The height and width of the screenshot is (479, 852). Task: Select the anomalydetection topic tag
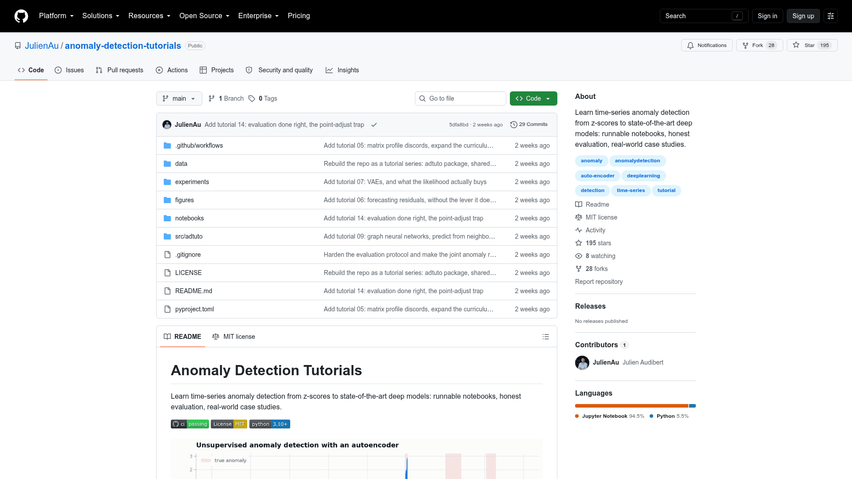click(x=637, y=161)
